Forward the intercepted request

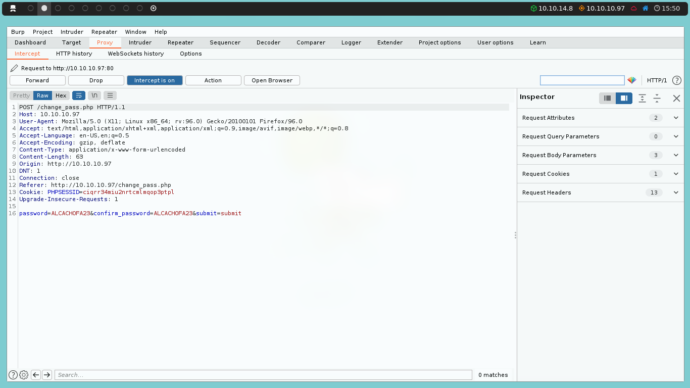(37, 80)
